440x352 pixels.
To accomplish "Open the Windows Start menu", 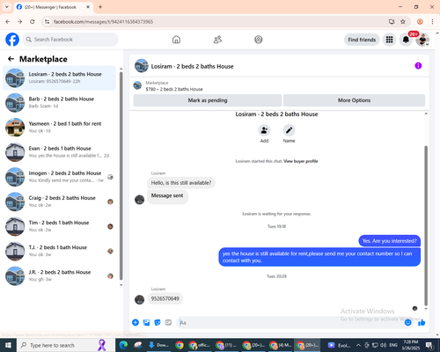I will click(8, 345).
